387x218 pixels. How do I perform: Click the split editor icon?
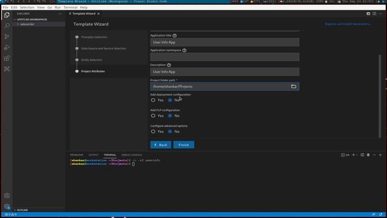tap(374, 13)
